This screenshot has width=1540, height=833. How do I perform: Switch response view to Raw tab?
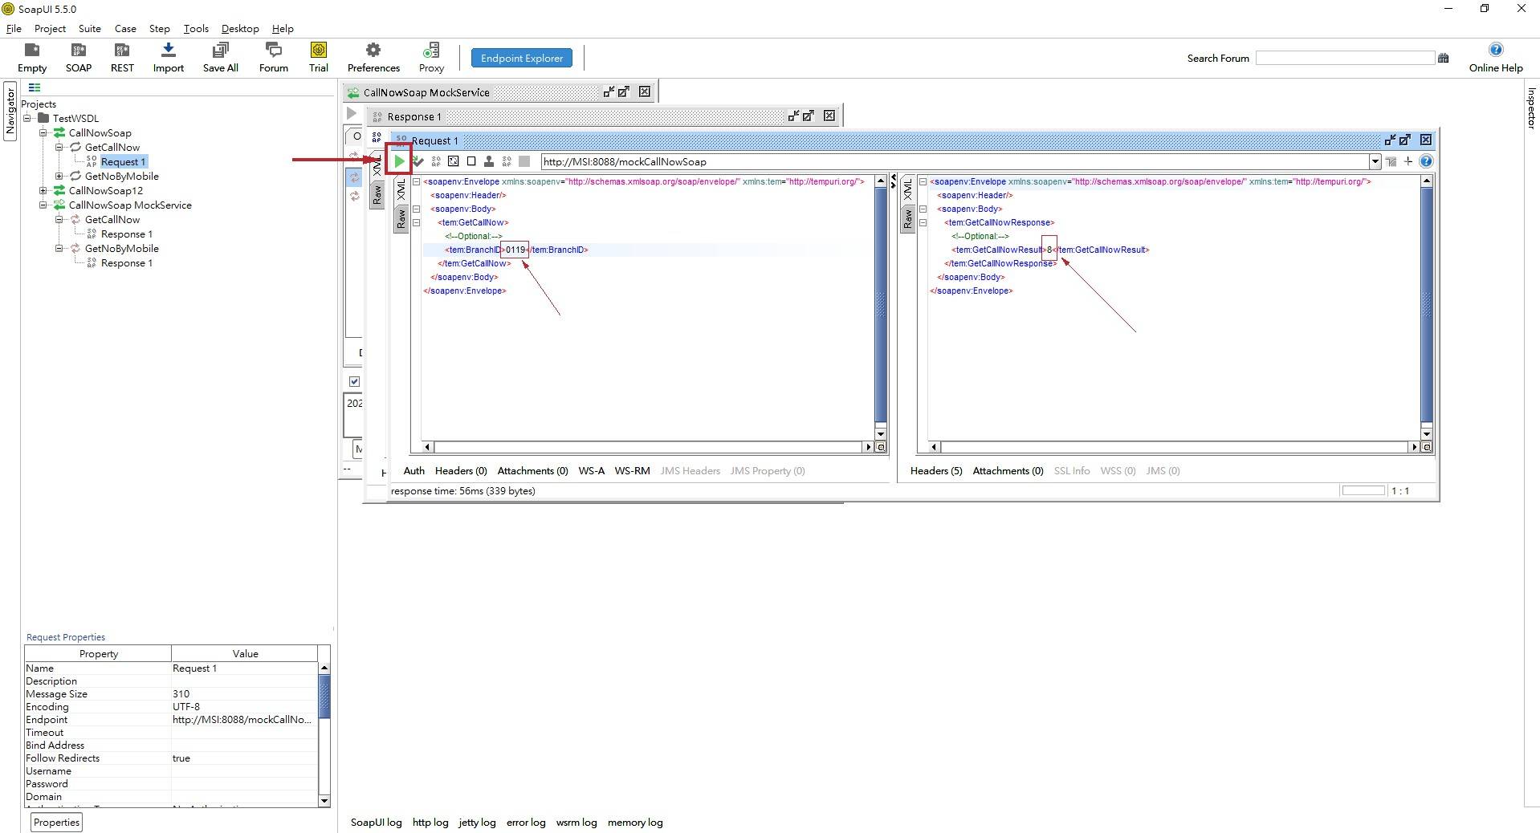(x=907, y=217)
